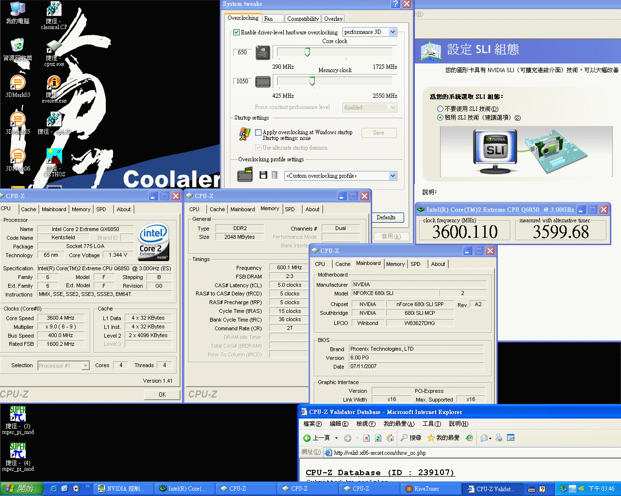Expand the taskbar quick launch chevron
The width and height of the screenshot is (621, 496).
[88, 486]
